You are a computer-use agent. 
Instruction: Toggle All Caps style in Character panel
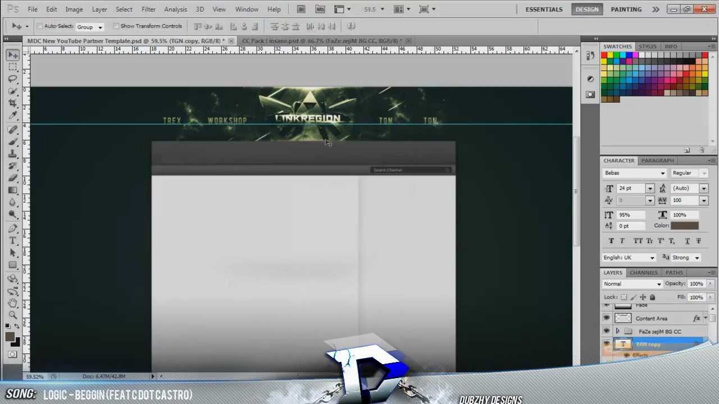click(638, 241)
